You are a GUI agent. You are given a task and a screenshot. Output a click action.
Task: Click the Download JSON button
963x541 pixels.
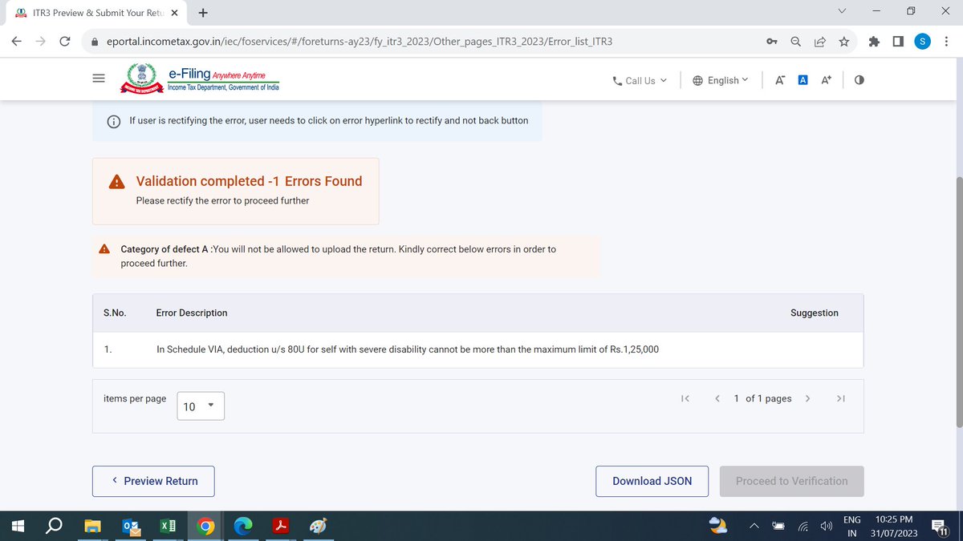(652, 481)
